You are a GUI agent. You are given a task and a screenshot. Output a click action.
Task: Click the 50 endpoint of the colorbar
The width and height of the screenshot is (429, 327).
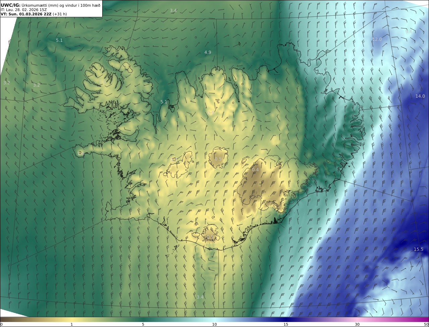(426, 324)
